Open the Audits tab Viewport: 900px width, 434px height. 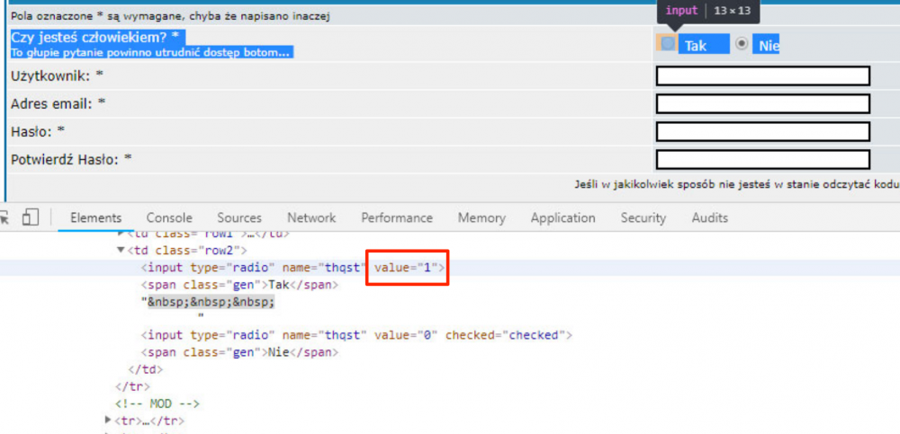(709, 217)
